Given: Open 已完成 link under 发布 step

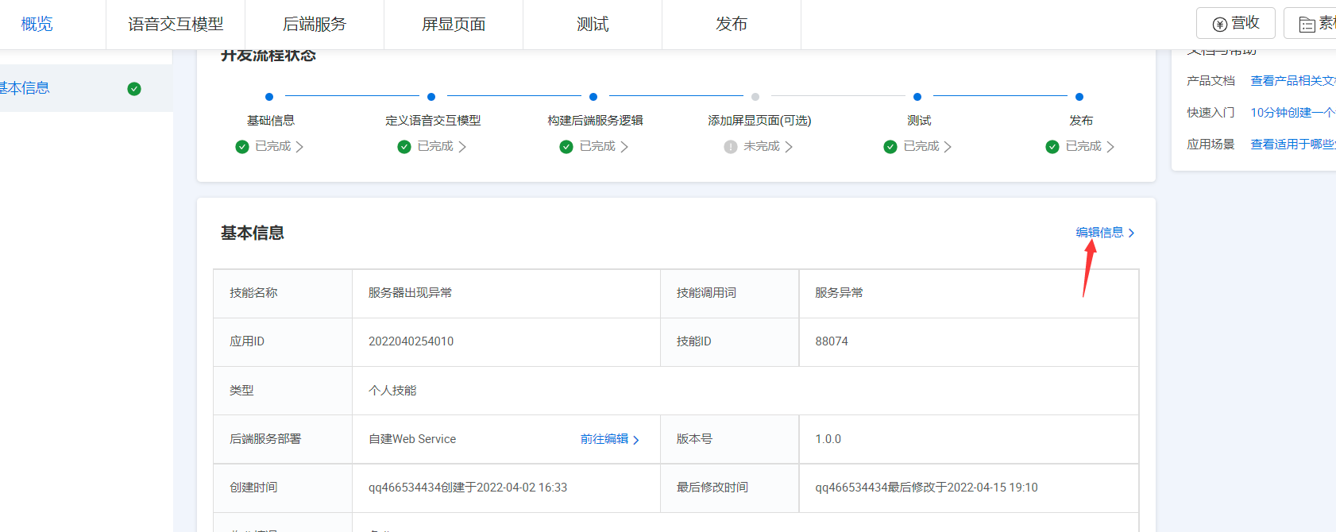Looking at the screenshot, I should [1083, 146].
